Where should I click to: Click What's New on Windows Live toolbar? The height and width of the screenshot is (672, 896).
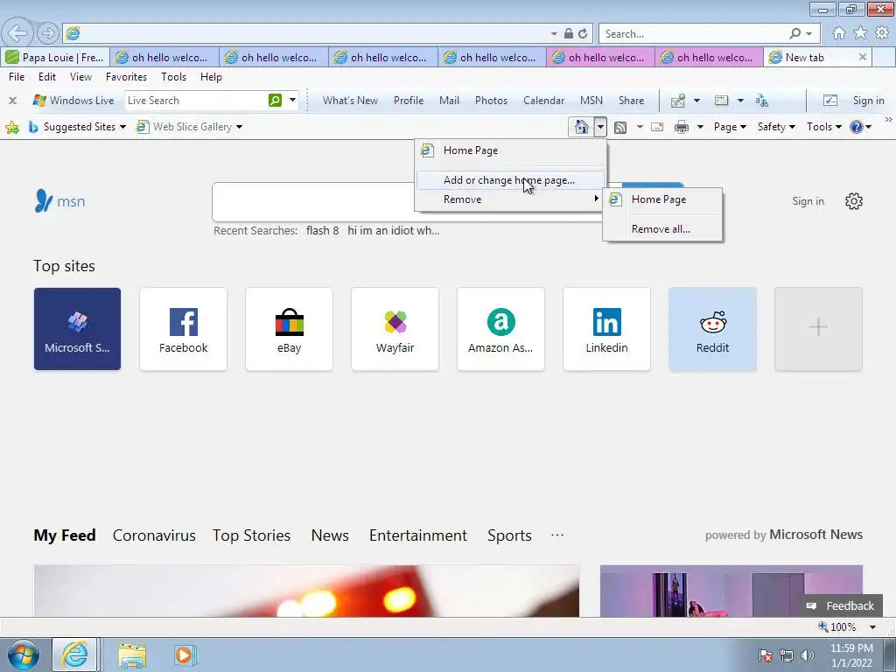350,101
